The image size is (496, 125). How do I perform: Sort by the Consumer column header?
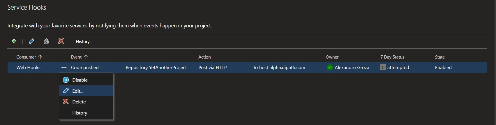pos(26,57)
